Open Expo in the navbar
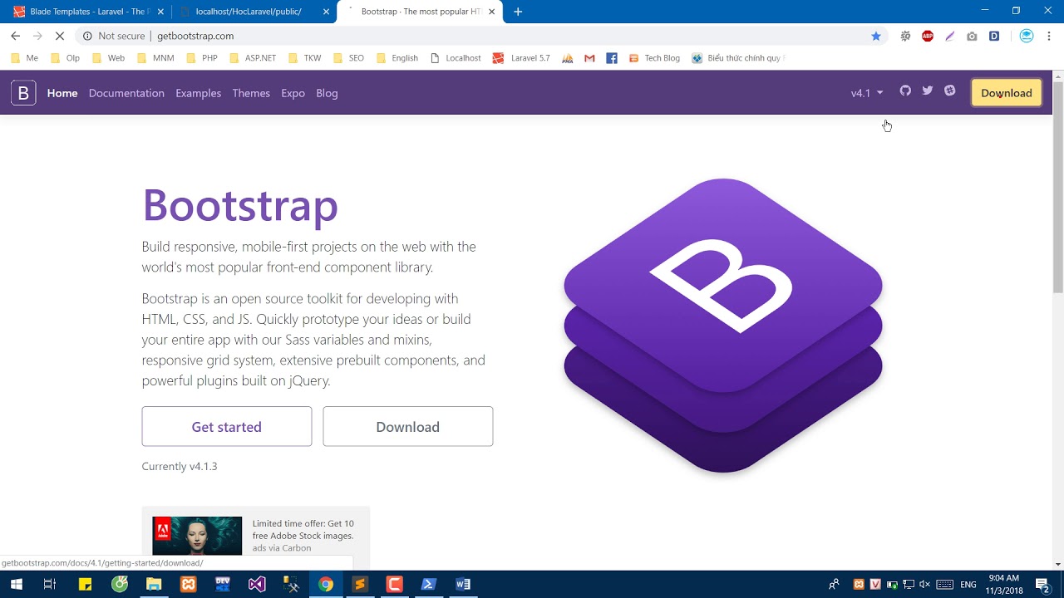The width and height of the screenshot is (1064, 598). (293, 93)
